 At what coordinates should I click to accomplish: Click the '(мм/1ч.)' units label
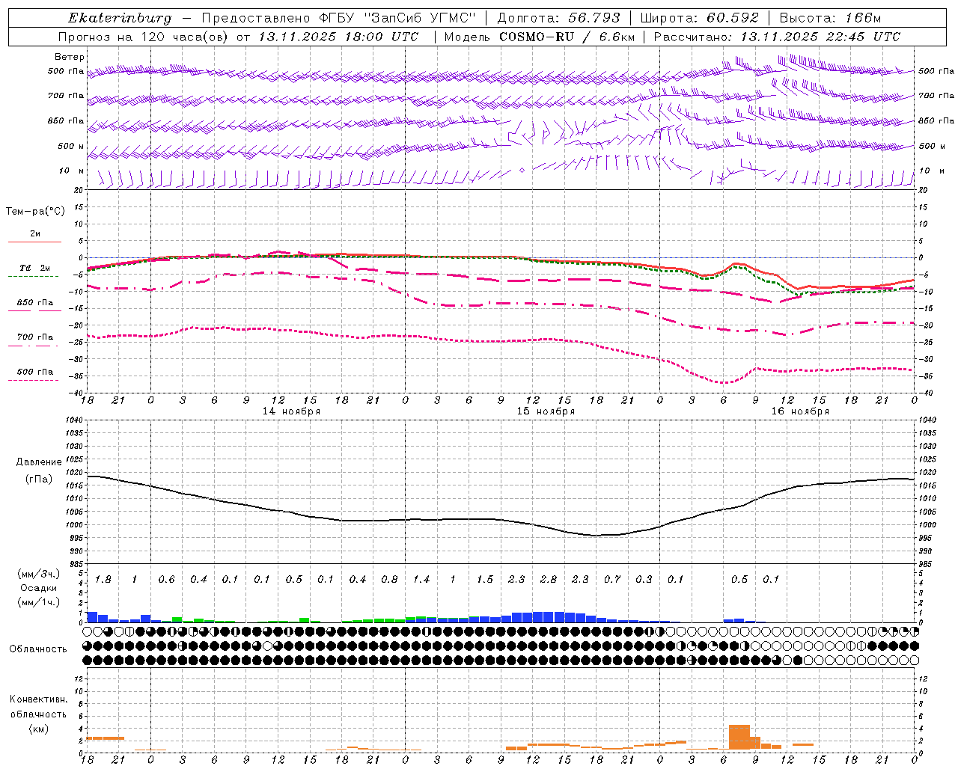[39, 602]
